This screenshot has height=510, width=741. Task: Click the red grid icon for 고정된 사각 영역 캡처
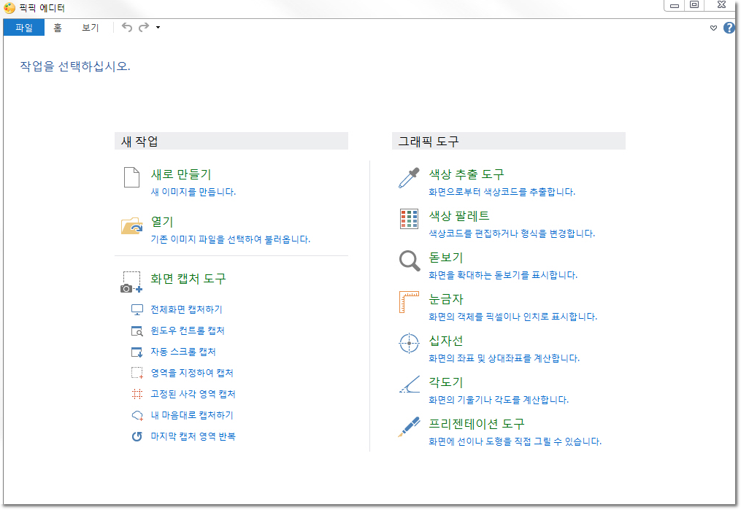tap(137, 394)
